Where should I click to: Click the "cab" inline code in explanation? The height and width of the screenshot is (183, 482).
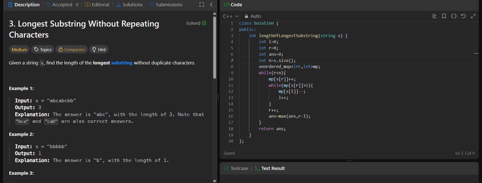pos(51,121)
